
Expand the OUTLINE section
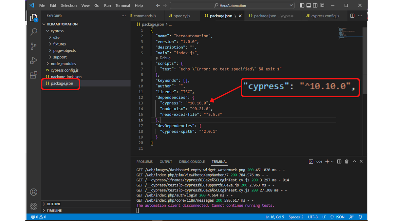(53, 204)
